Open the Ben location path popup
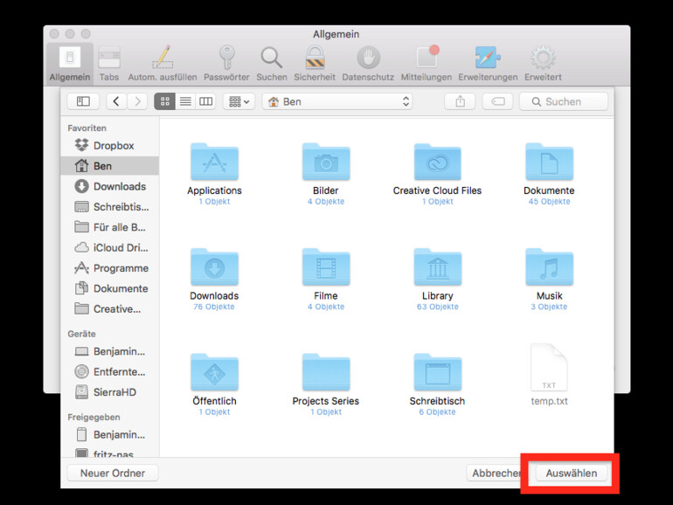 coord(337,101)
